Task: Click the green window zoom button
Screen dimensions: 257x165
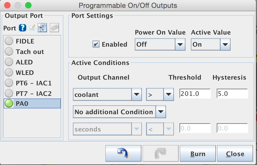Action: (x=28, y=5)
